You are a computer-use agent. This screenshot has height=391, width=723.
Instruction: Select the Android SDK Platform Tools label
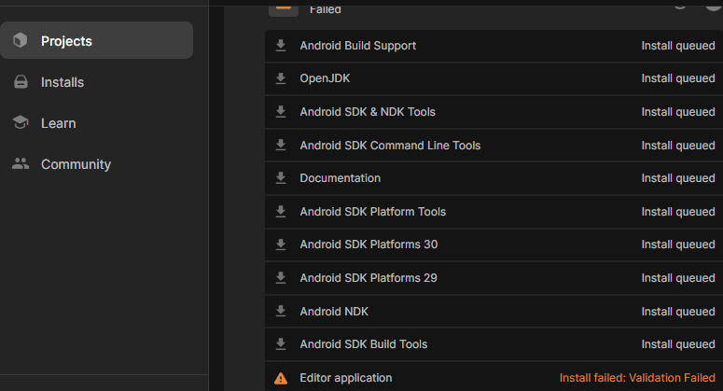tap(373, 212)
